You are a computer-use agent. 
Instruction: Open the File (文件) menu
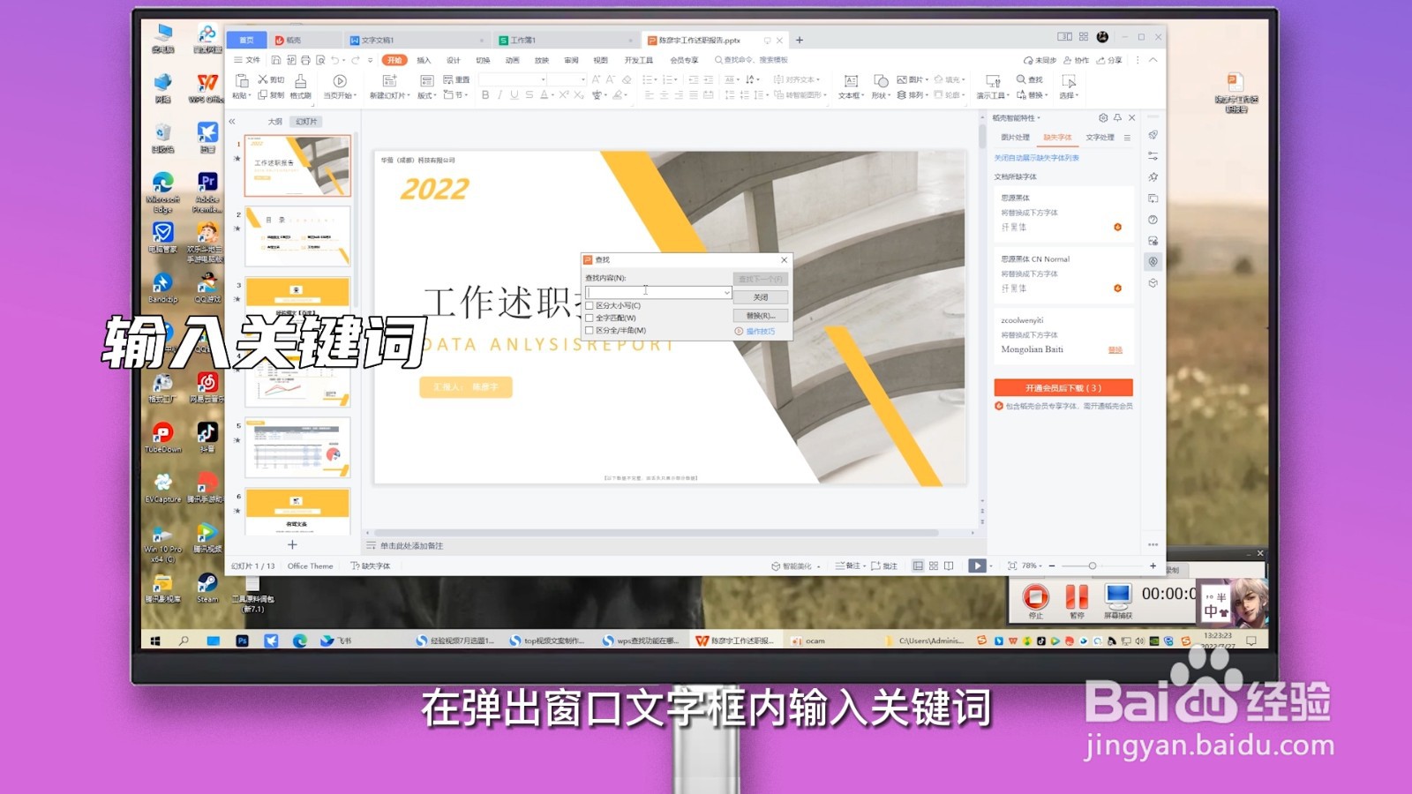(247, 60)
